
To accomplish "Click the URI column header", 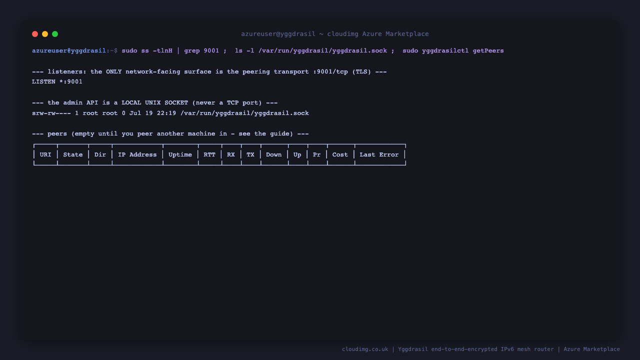I will pos(45,154).
